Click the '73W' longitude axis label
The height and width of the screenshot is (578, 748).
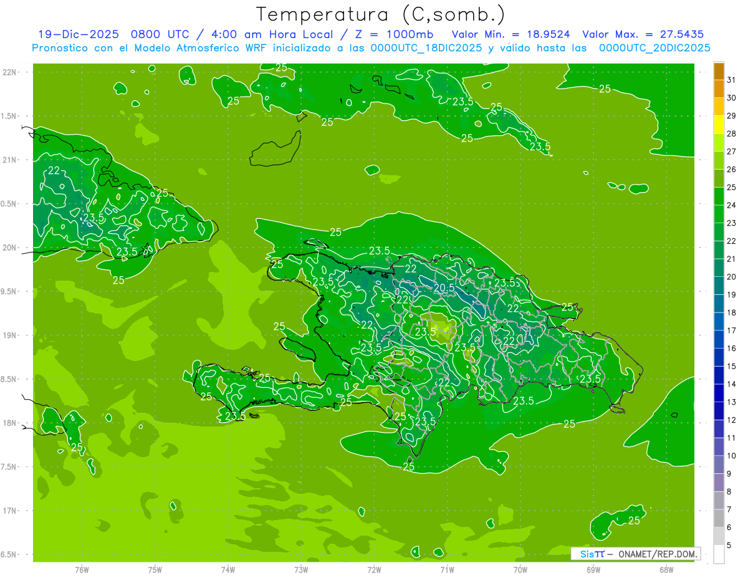[301, 569]
